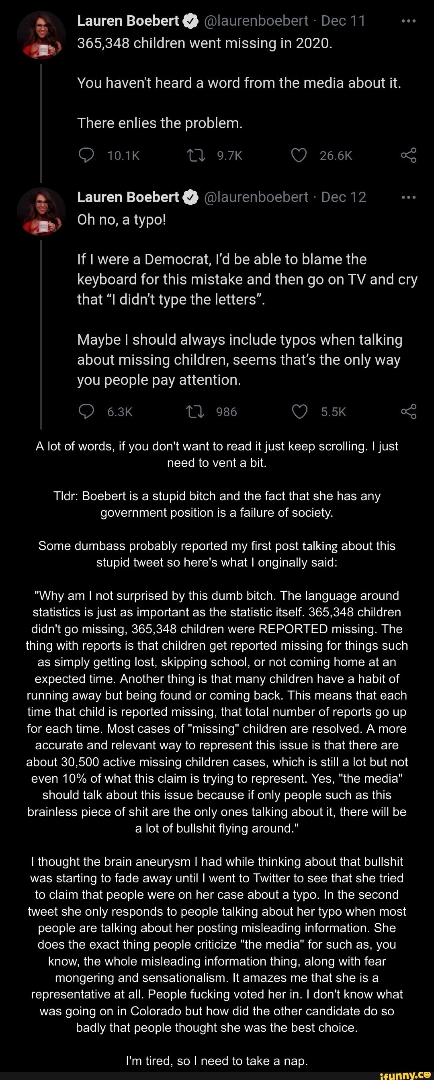This screenshot has height=1080, width=434.
Task: Like the Dec 11 tweet with heart
Action: pyautogui.click(x=299, y=155)
